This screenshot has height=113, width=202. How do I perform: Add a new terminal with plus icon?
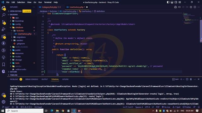[181, 79]
